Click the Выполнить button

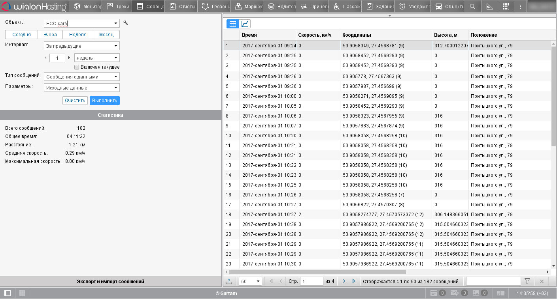(104, 101)
